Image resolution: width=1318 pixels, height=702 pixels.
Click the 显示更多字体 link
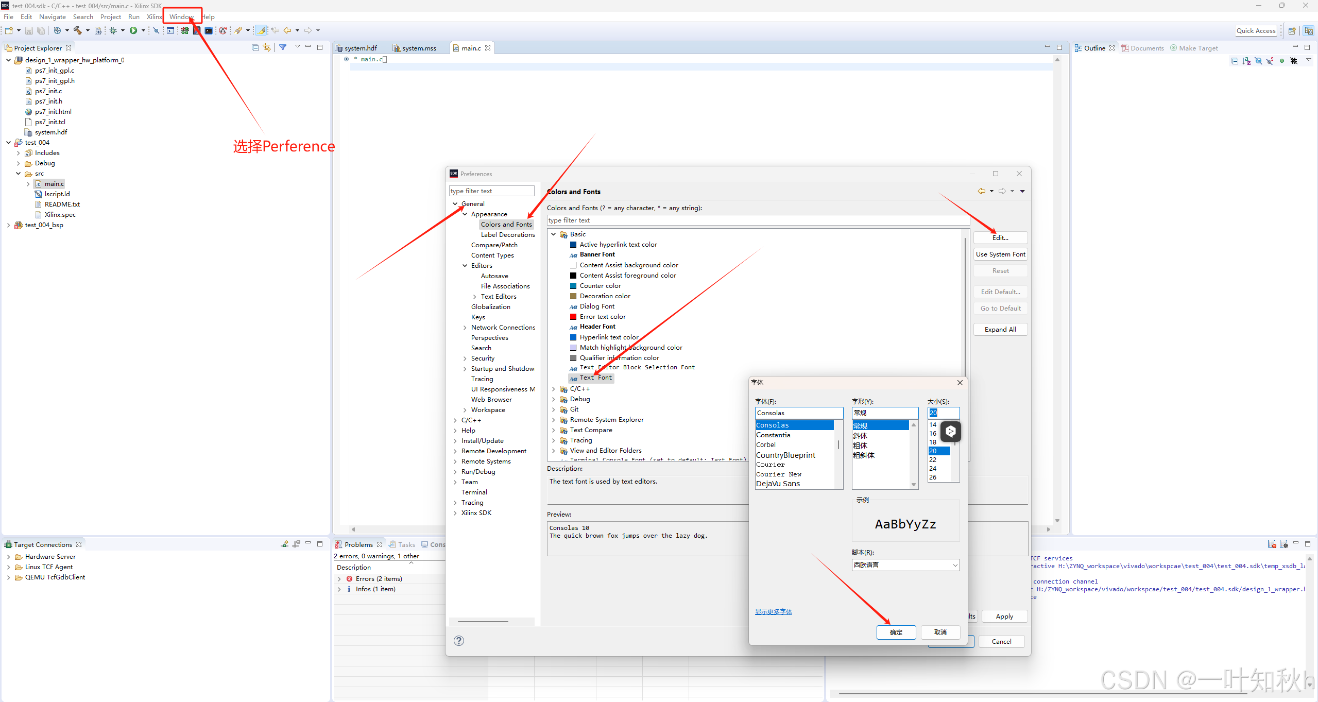(774, 611)
